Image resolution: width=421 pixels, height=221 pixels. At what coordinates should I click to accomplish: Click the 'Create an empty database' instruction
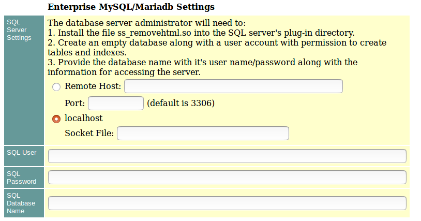tap(217, 42)
